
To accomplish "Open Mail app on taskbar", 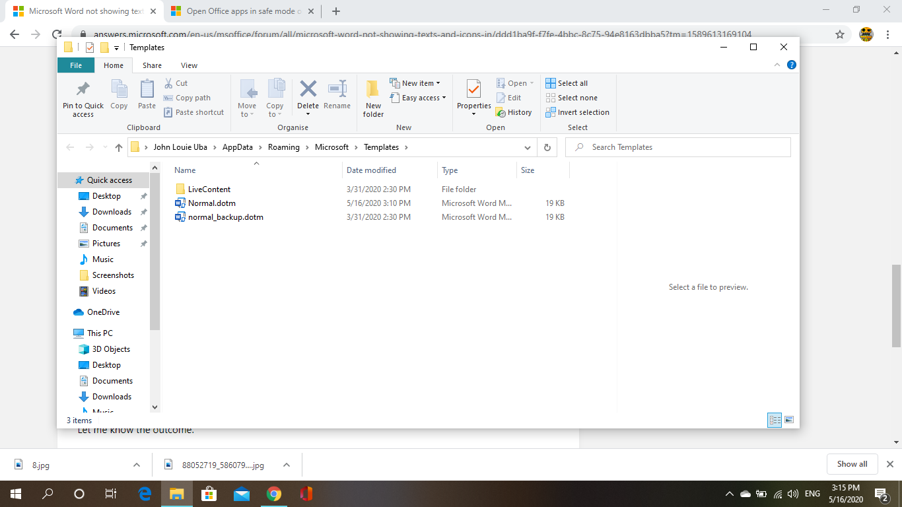I will click(242, 494).
